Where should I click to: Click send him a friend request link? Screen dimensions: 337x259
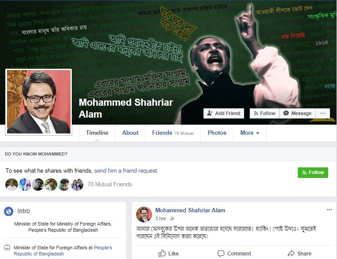click(126, 170)
